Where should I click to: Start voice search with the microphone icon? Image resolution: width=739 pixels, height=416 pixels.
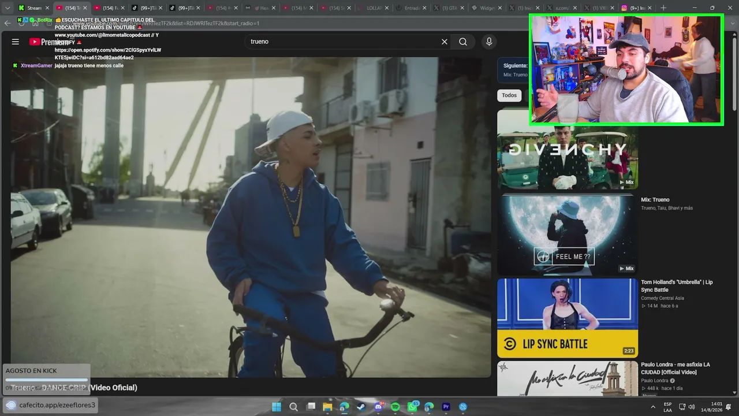tap(489, 42)
